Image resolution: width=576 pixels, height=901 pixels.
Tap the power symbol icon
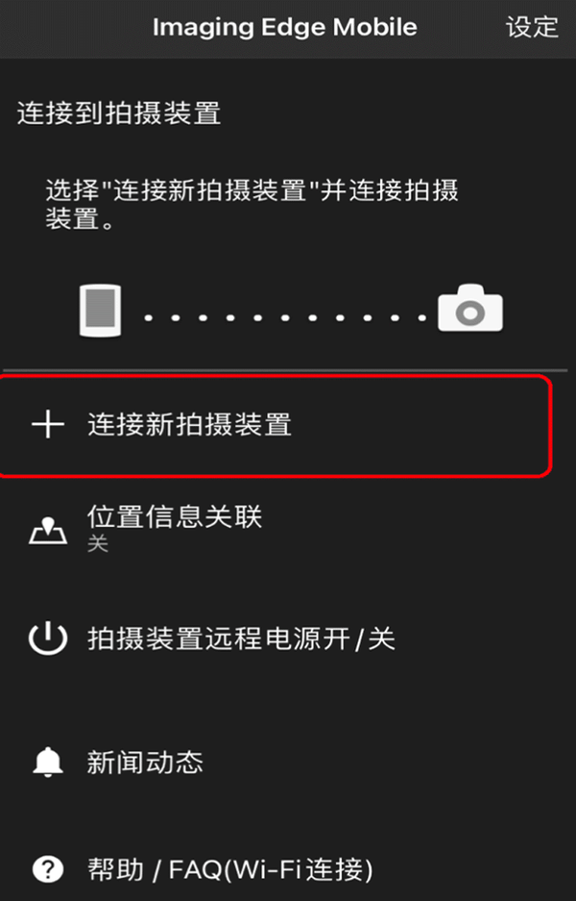tap(48, 639)
